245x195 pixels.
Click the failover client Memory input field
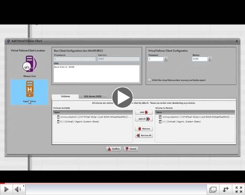point(200,59)
